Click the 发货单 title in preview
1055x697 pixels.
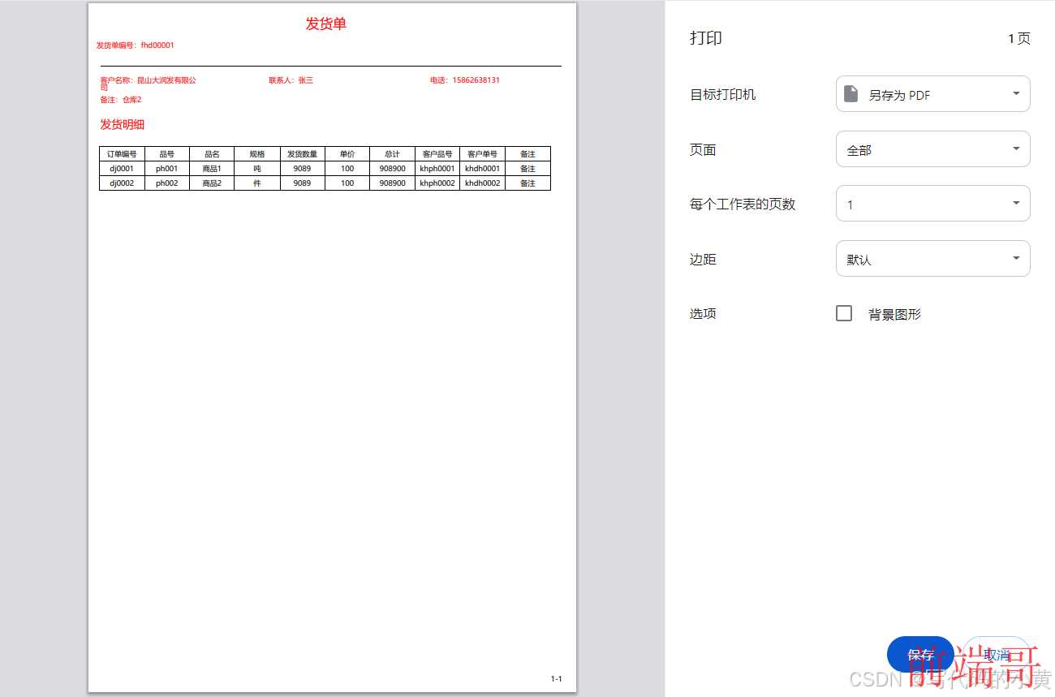325,24
